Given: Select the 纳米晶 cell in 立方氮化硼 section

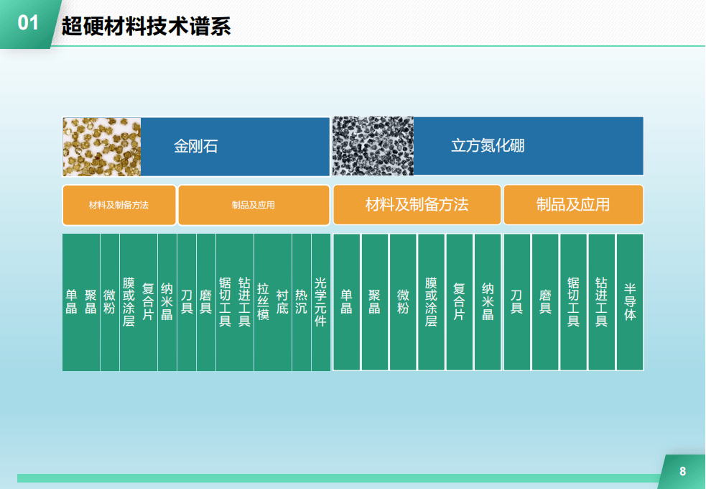Looking at the screenshot, I should coord(488,302).
